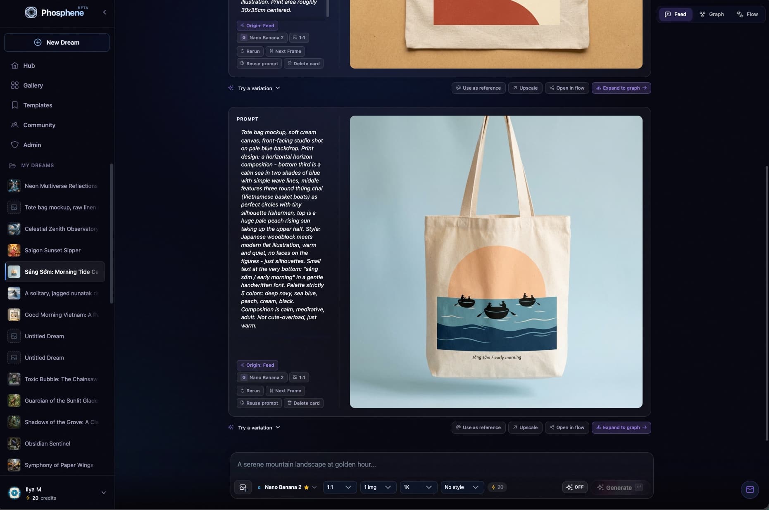
Task: Open the 1 img count dropdown
Action: [x=378, y=487]
